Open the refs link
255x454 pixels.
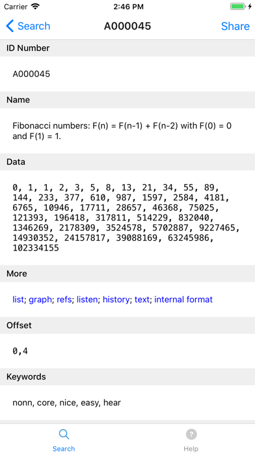point(64,299)
